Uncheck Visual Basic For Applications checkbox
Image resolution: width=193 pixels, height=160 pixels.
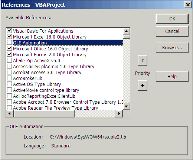pyautogui.click(x=10, y=31)
